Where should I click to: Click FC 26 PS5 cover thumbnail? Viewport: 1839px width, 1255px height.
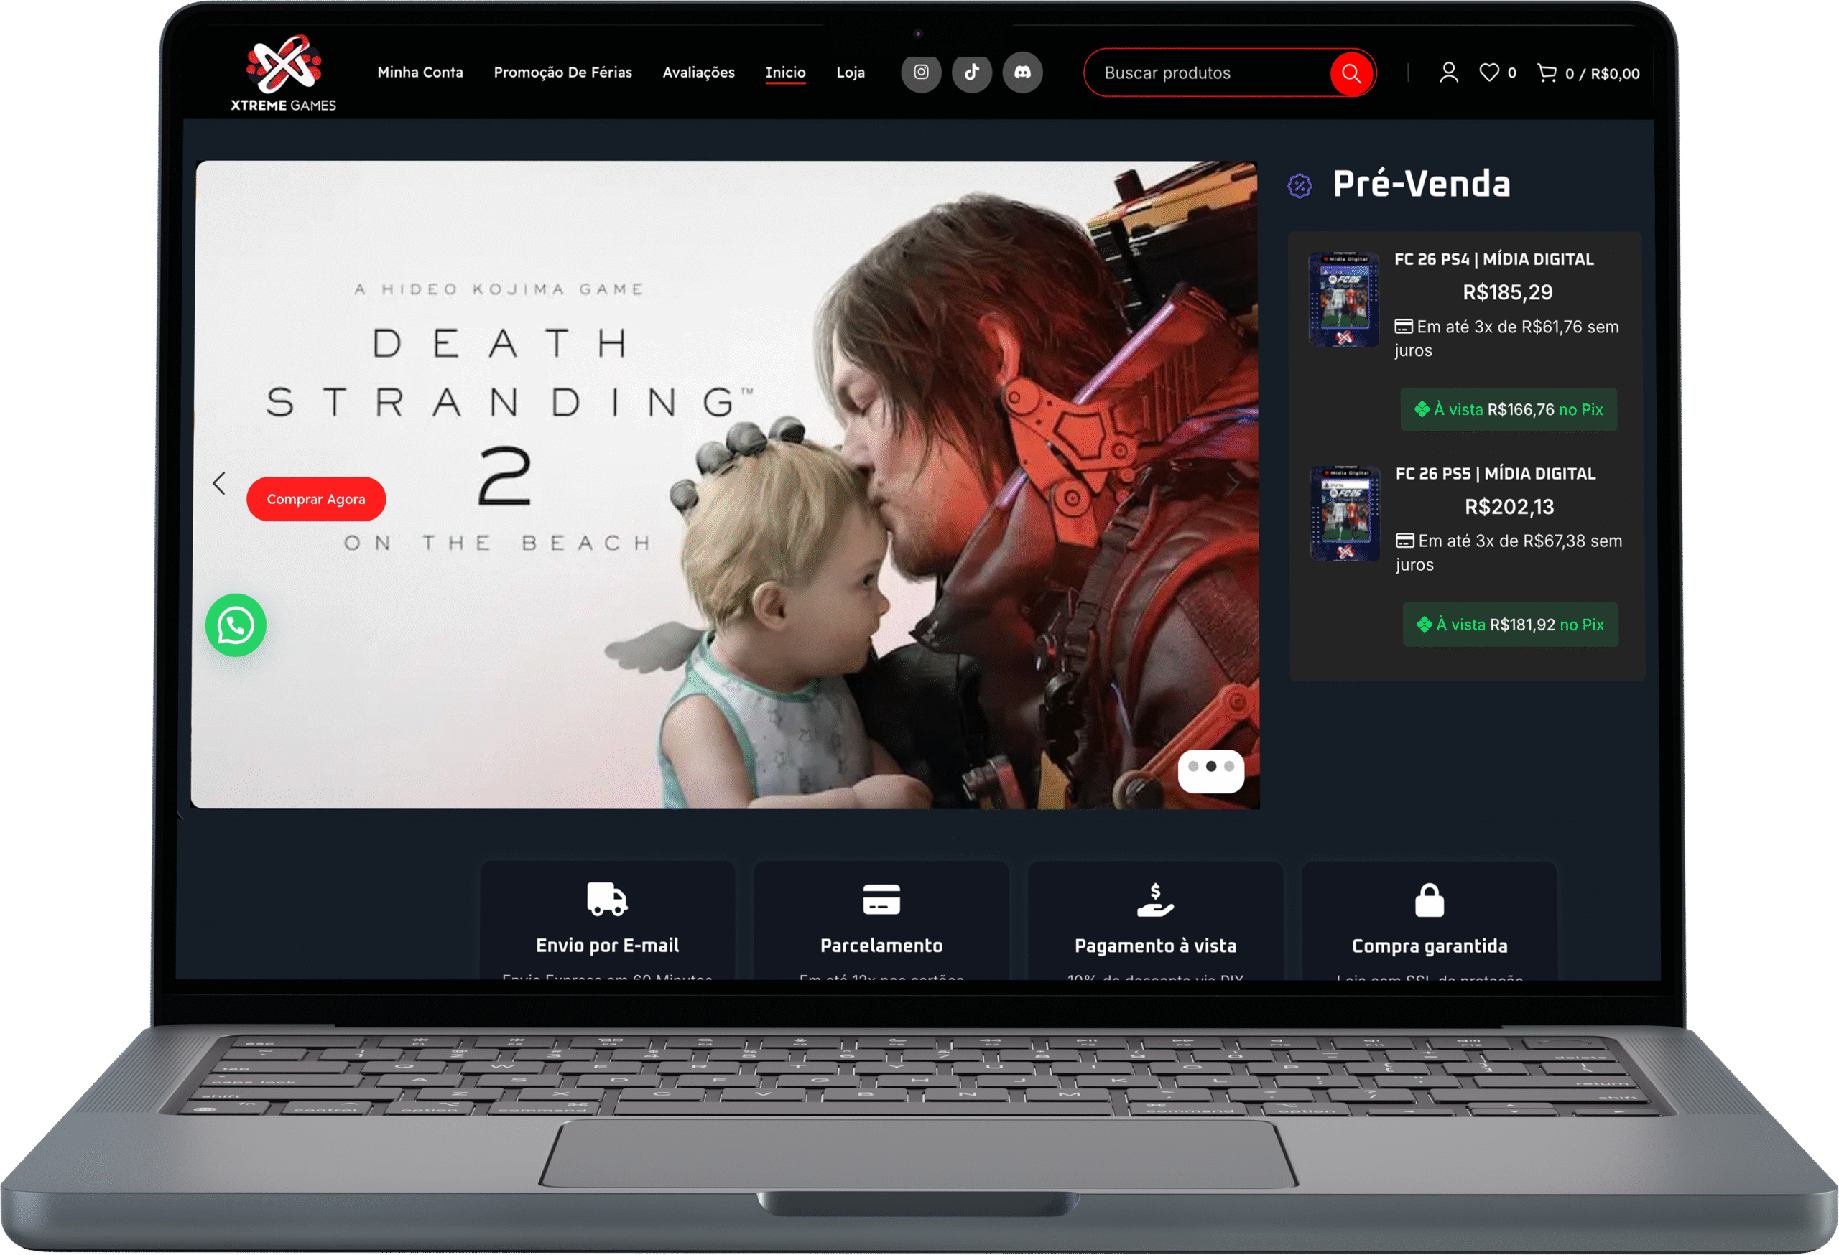click(1345, 514)
